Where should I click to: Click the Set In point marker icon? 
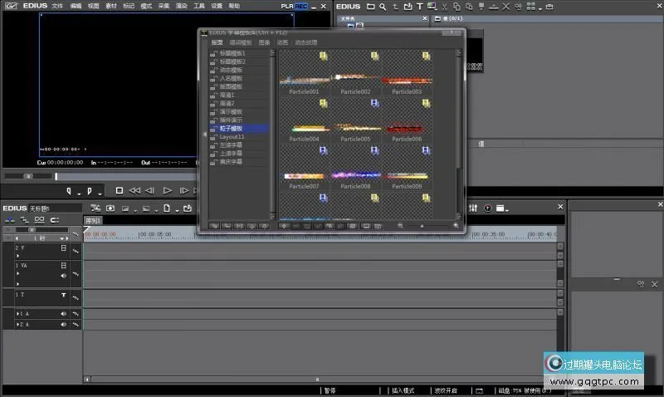coord(70,192)
